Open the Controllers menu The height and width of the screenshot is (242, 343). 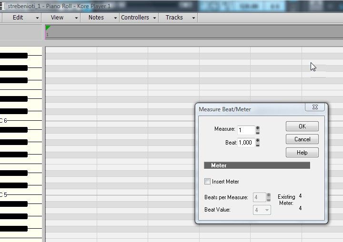point(135,18)
